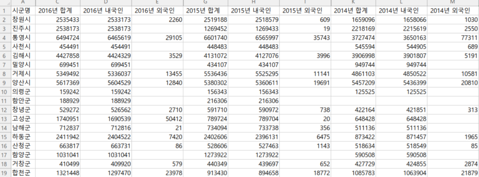The width and height of the screenshot is (479, 177).
Task: Click cell value 7420
Action: pos(157,137)
